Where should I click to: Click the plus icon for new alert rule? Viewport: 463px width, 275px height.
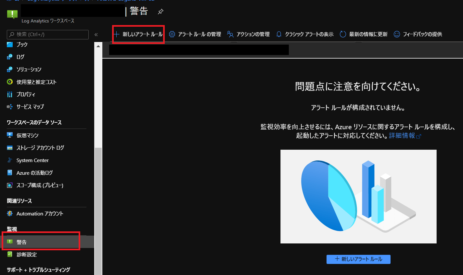click(x=117, y=34)
